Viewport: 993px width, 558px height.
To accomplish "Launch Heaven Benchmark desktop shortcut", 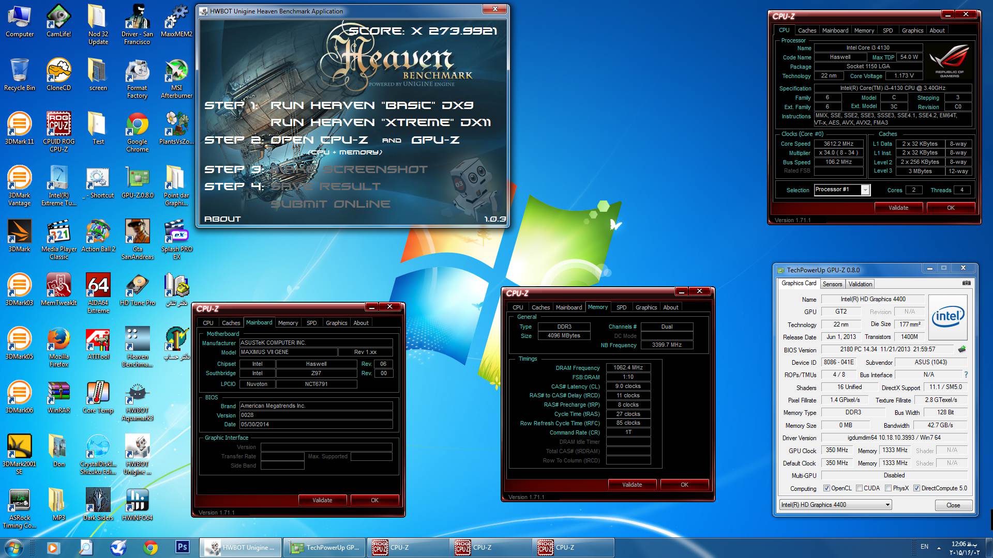I will coord(137,347).
